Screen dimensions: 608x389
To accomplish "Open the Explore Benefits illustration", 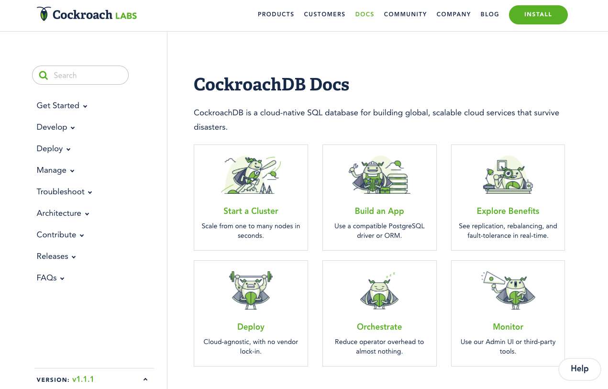I will click(x=508, y=174).
